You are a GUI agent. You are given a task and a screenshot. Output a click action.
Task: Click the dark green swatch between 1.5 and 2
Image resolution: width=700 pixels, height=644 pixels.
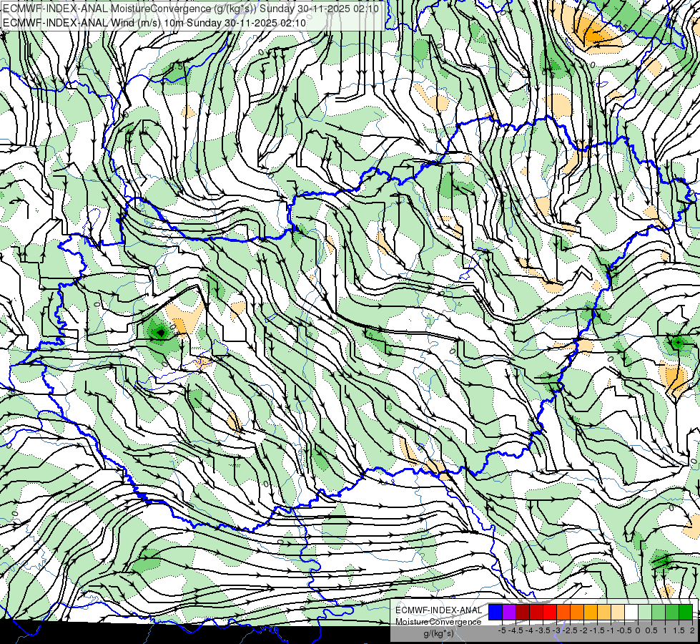pyautogui.click(x=686, y=612)
